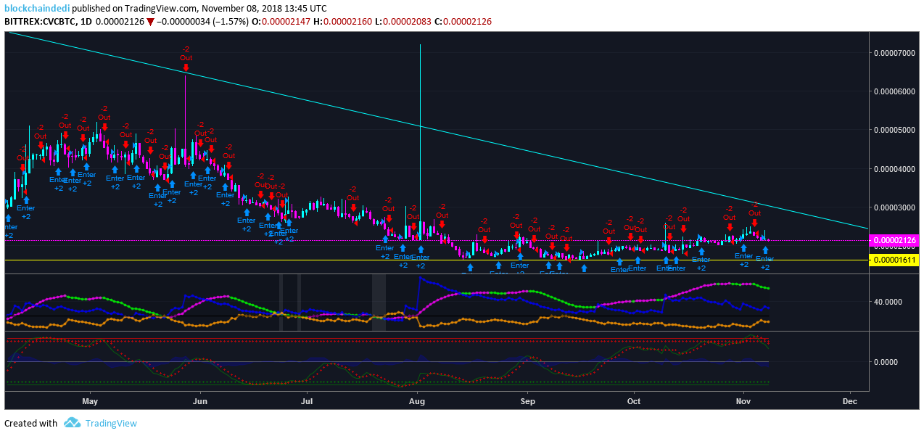Screen dimensions: 924x436
Task: Click the Jun label on time axis
Action: click(201, 400)
